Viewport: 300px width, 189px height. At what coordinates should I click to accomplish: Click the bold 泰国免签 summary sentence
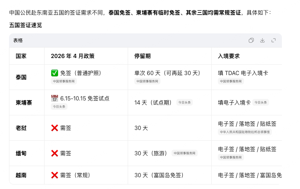(175, 13)
